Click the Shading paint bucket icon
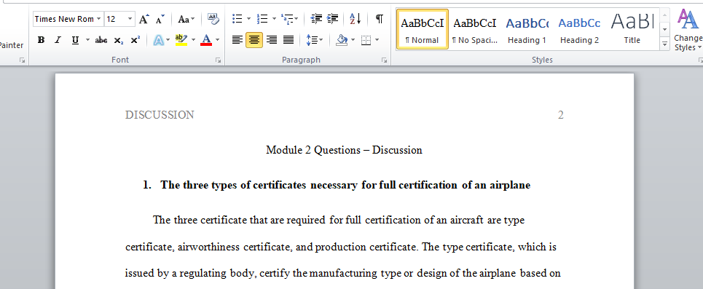 [342, 40]
